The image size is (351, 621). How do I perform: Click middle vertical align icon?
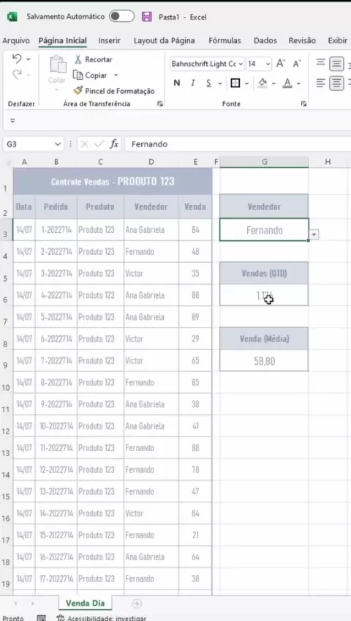point(336,64)
